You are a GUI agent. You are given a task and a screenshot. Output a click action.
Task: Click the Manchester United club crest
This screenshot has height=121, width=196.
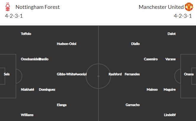(x=189, y=7)
